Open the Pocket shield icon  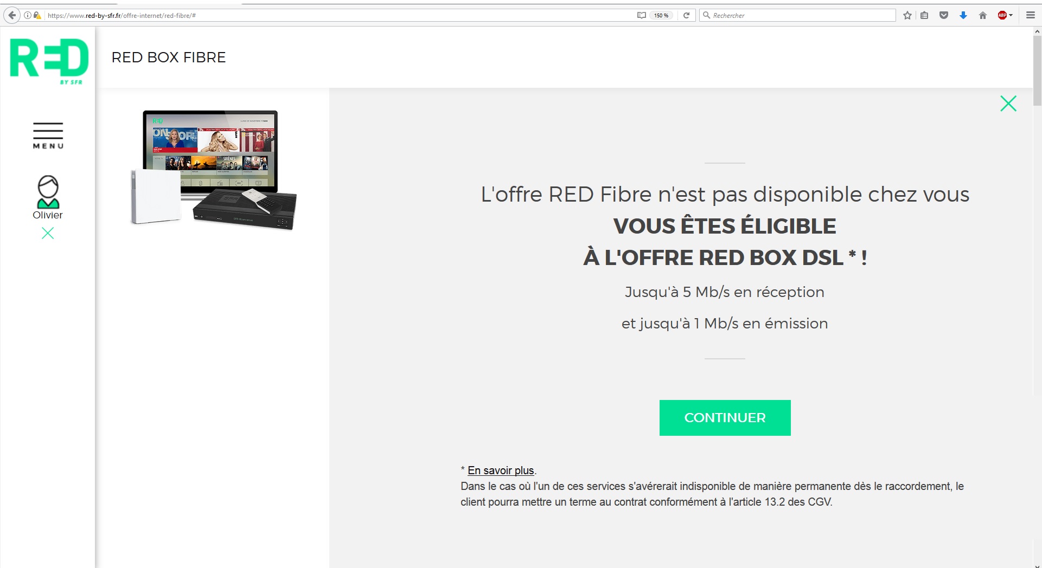944,15
